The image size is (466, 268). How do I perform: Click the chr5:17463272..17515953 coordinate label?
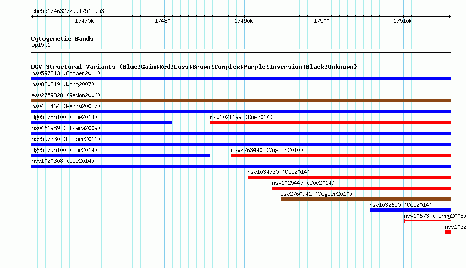68,11
